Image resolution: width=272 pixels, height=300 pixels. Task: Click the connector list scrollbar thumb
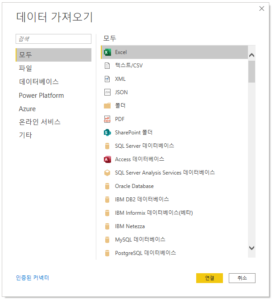coord(252,72)
